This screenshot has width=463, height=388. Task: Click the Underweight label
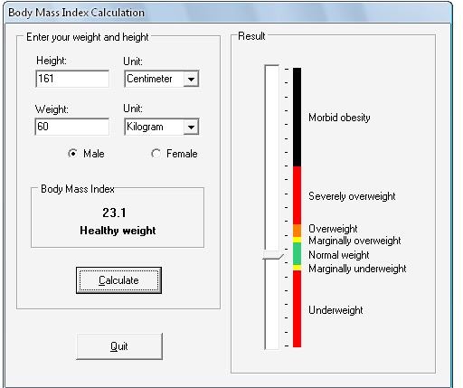tap(335, 310)
